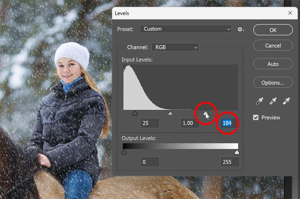Click OK to apply levels
Image resolution: width=300 pixels, height=199 pixels.
[x=273, y=30]
